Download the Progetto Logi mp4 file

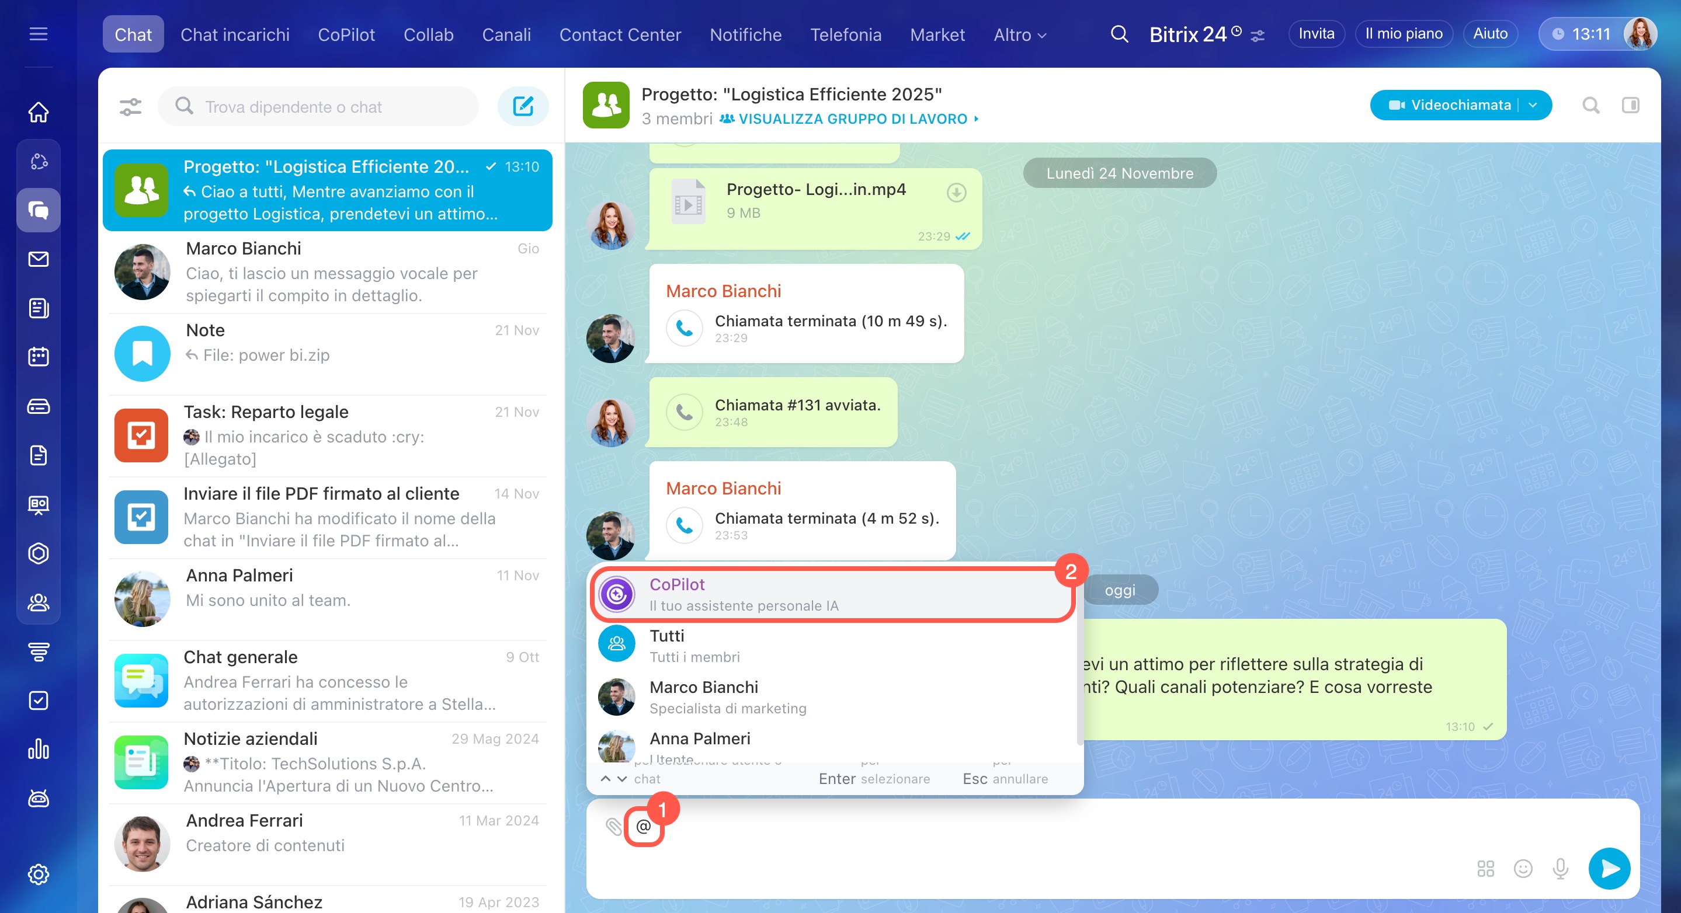tap(956, 193)
